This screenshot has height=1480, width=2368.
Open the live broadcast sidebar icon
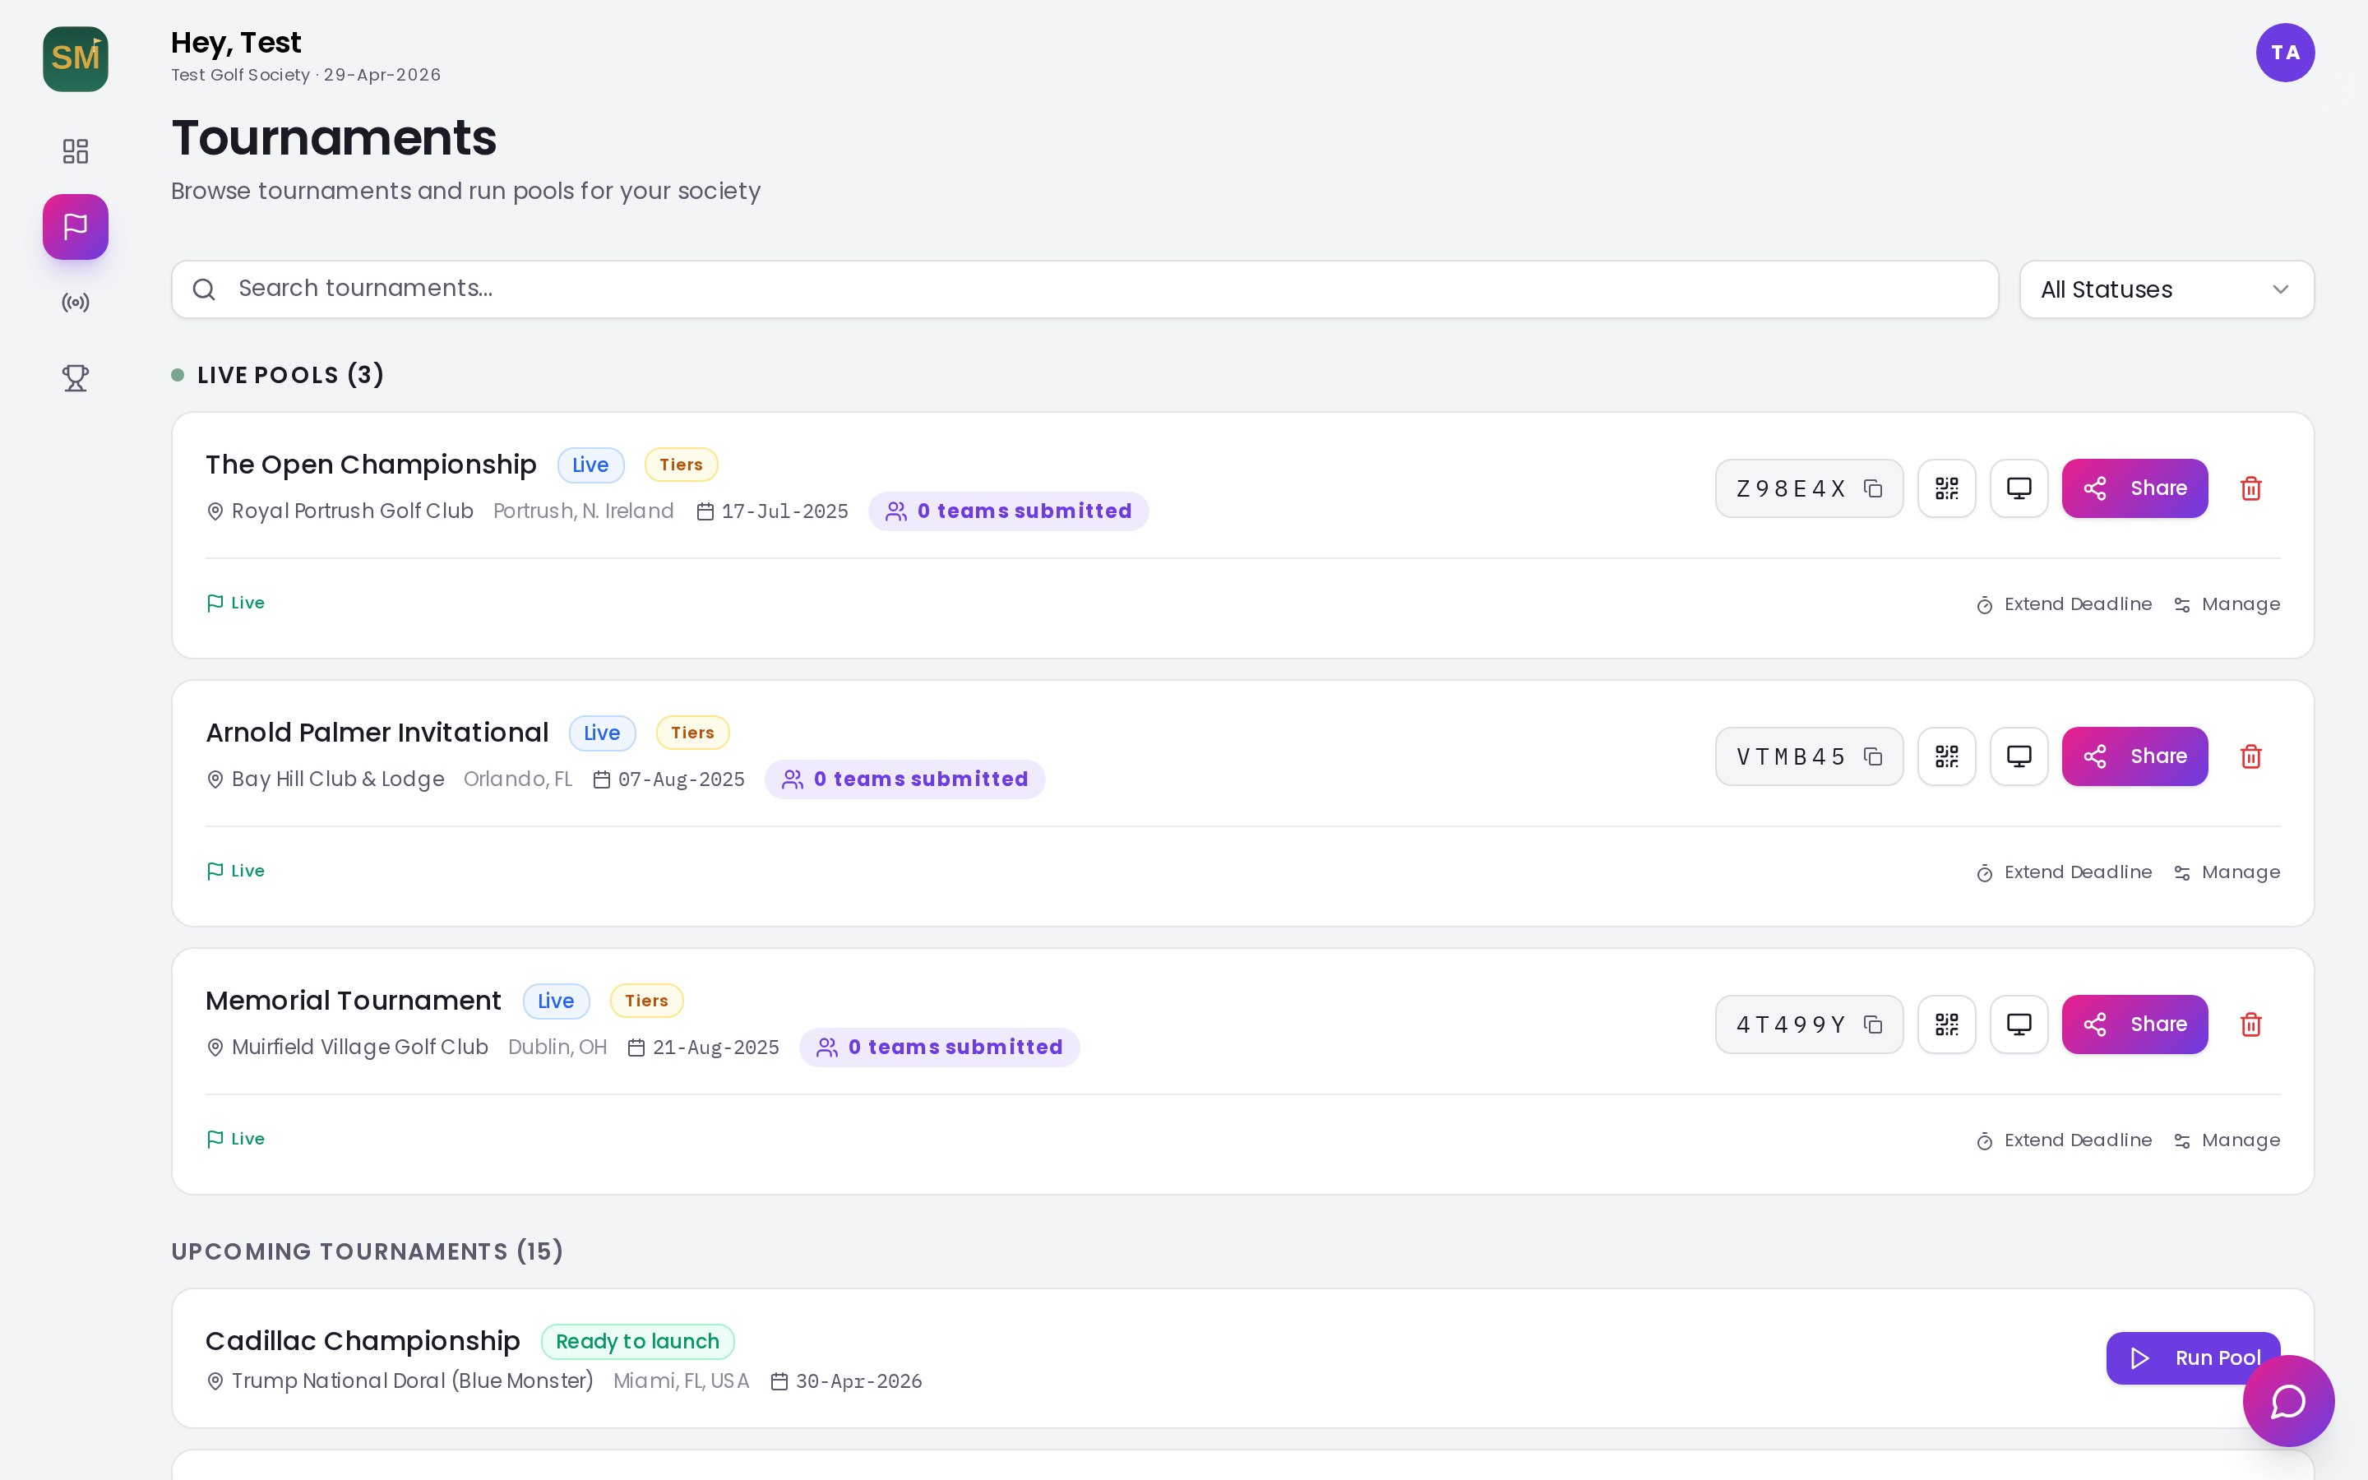pyautogui.click(x=76, y=303)
